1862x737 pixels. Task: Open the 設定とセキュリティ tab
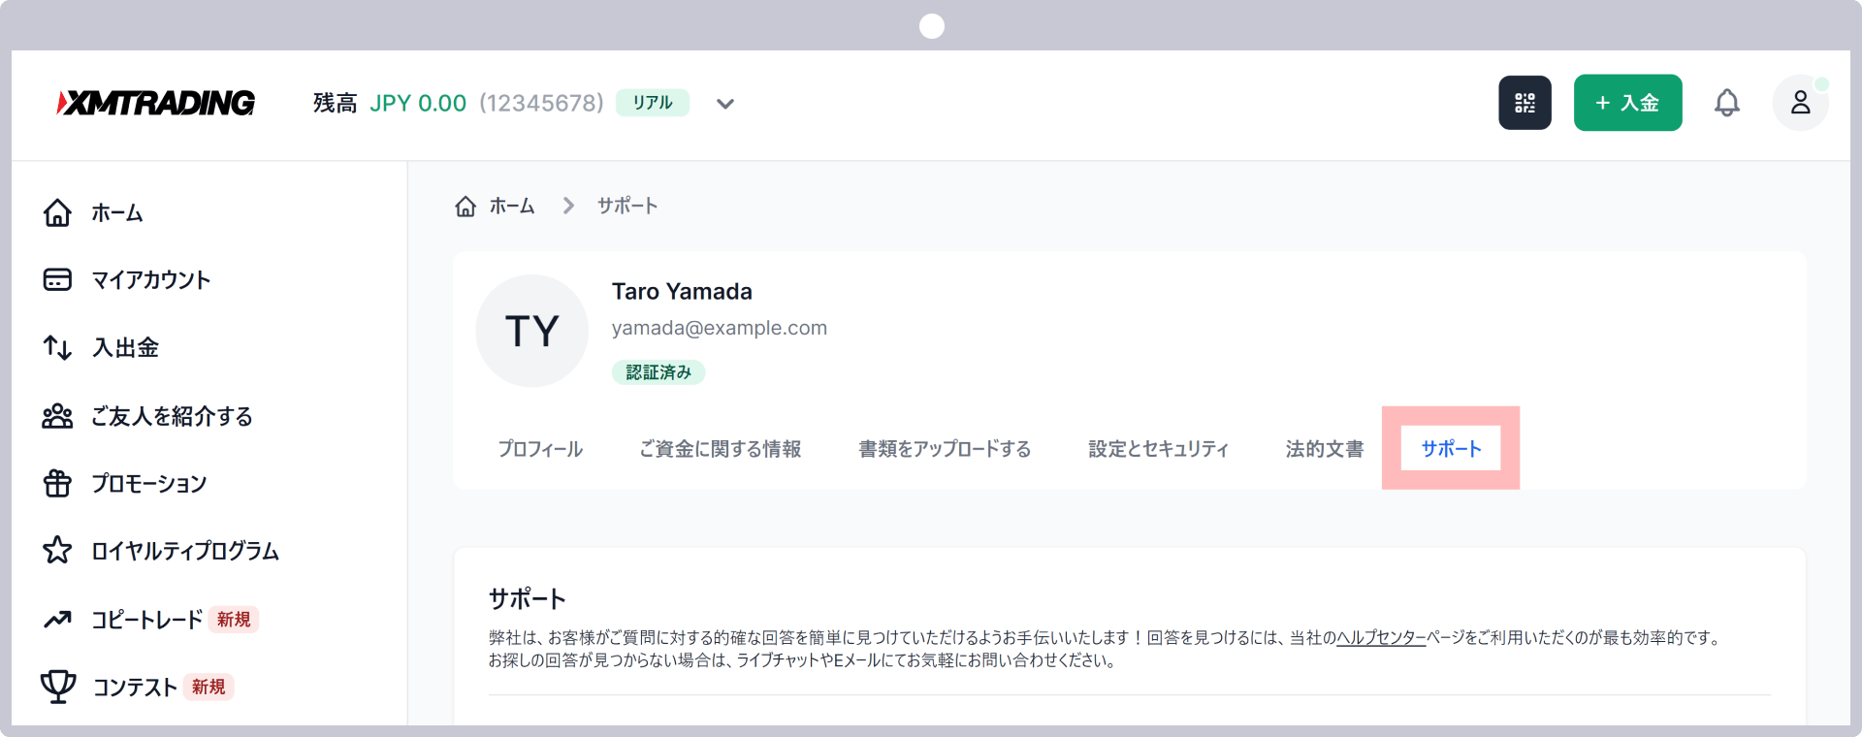(x=1158, y=449)
